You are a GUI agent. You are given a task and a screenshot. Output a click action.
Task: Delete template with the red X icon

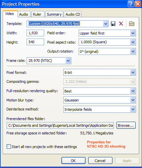(121, 24)
